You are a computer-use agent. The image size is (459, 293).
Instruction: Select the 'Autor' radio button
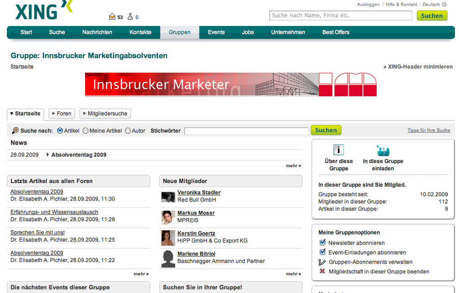(128, 131)
